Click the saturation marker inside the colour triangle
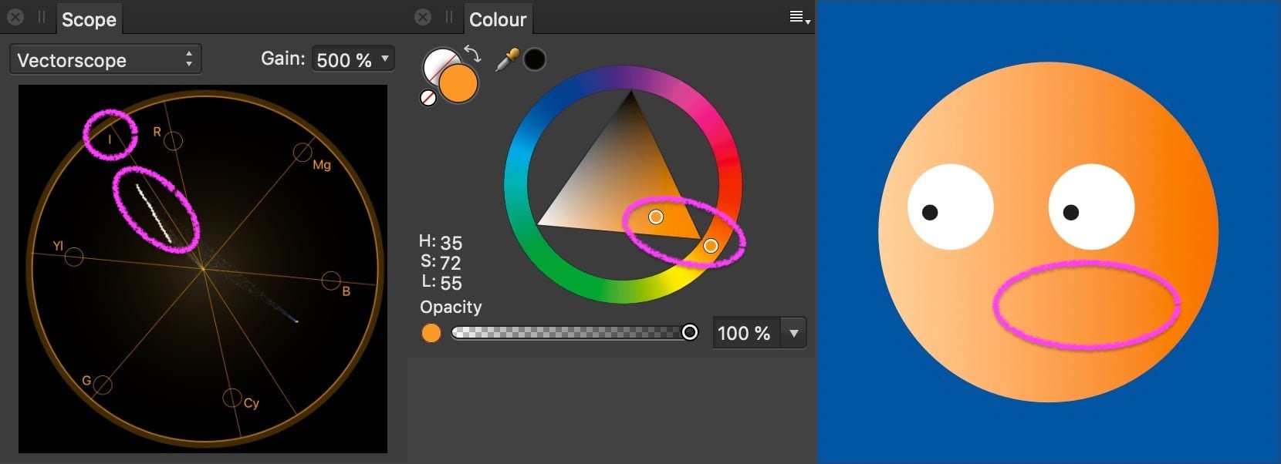The image size is (1281, 464). point(656,217)
